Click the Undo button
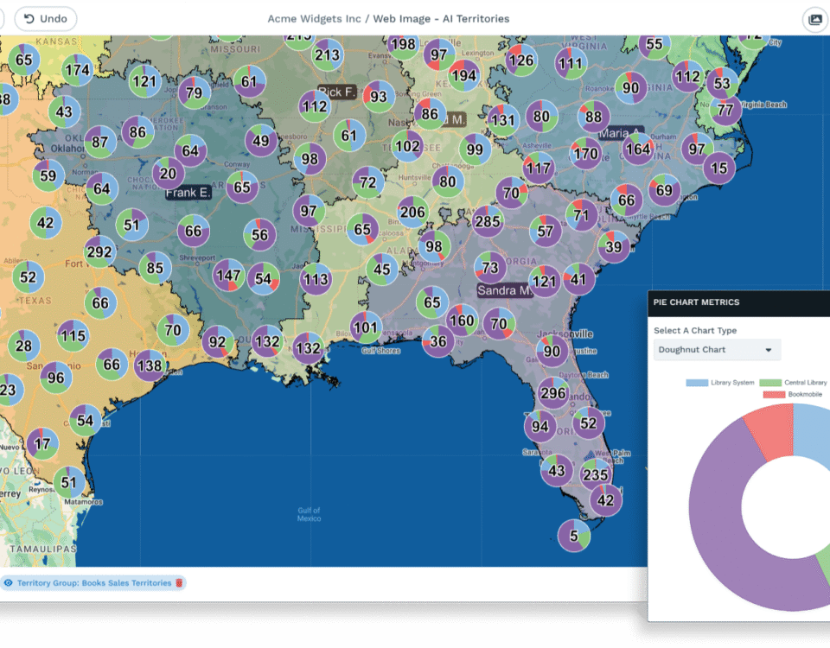The image size is (830, 648). 46,19
